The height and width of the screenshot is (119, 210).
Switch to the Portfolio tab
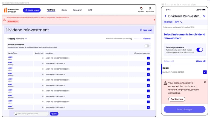coord(51,10)
